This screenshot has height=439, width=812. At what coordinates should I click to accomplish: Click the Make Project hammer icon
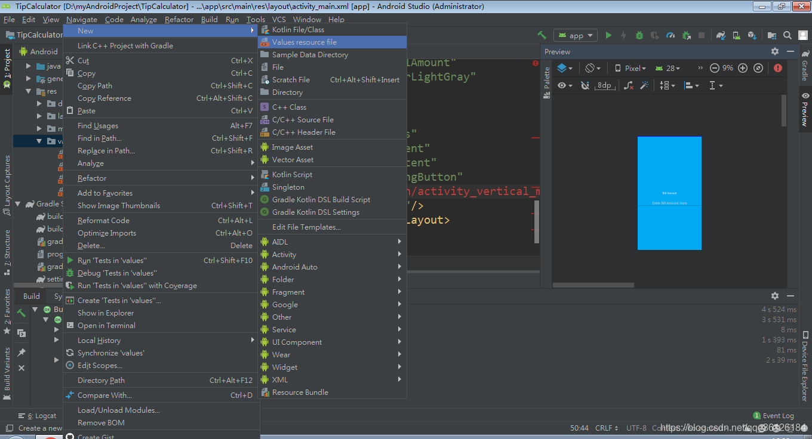542,35
